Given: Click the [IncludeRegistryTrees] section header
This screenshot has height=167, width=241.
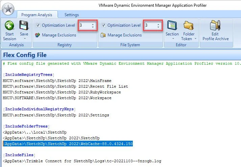Looking at the screenshot, I should [x=29, y=75].
